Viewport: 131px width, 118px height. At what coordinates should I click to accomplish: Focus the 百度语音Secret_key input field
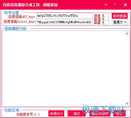tap(65, 22)
